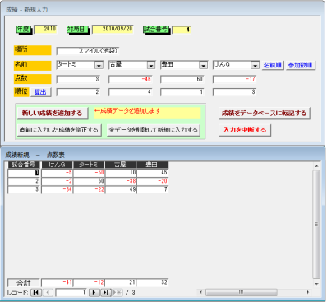This screenshot has height=302, width=327.
Task: Click 直前に入力した成績を修正する button
Action: (59, 130)
